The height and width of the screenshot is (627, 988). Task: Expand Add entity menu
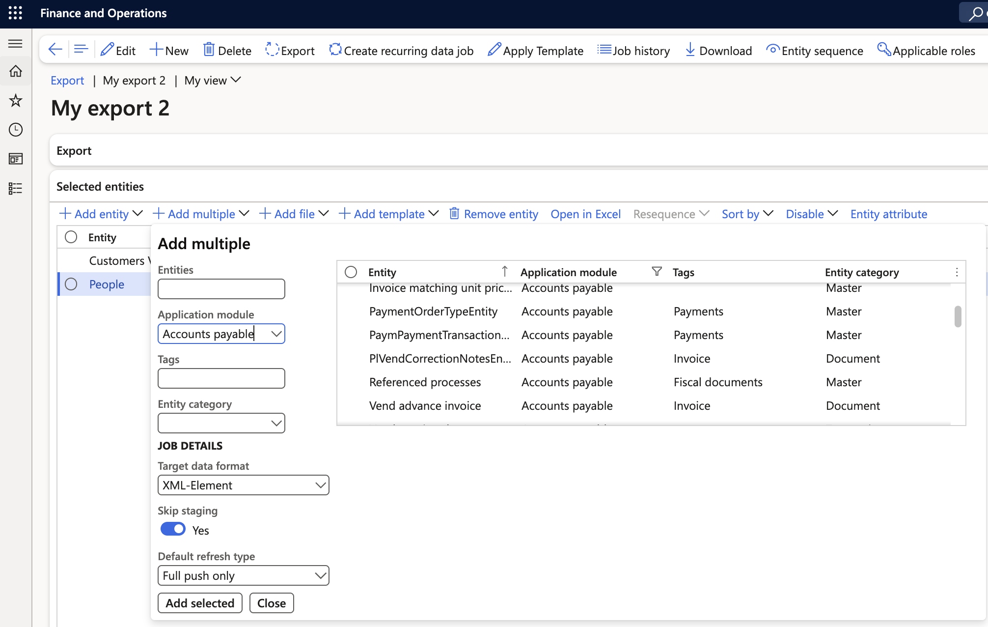click(x=101, y=214)
